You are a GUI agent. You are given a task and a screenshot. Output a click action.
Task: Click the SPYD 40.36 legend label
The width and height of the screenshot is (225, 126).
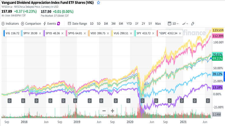pos(53,33)
